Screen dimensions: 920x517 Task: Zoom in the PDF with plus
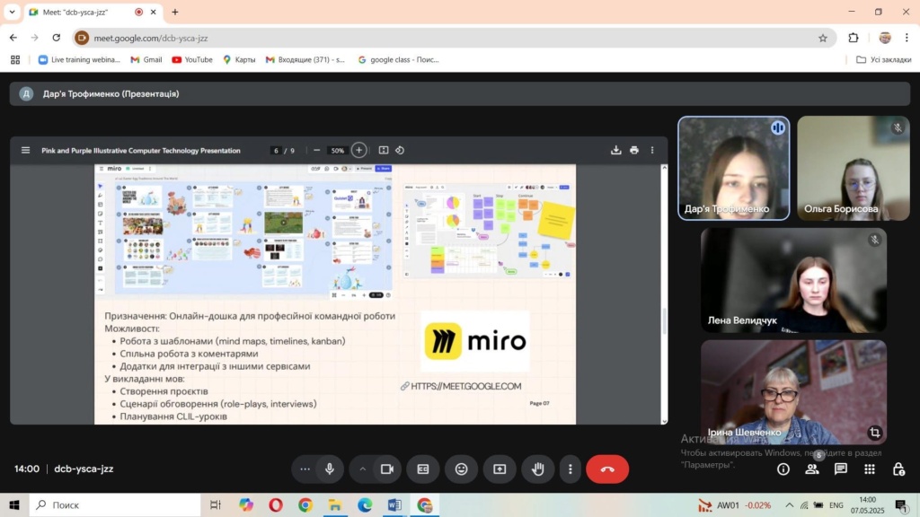point(359,150)
